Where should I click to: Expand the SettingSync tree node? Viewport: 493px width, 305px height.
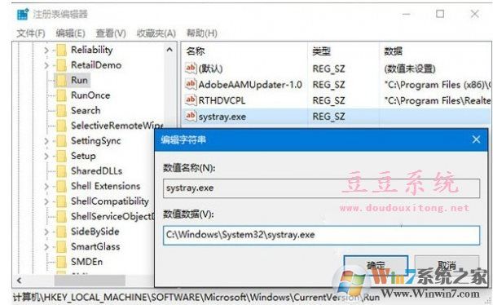pyautogui.click(x=46, y=141)
